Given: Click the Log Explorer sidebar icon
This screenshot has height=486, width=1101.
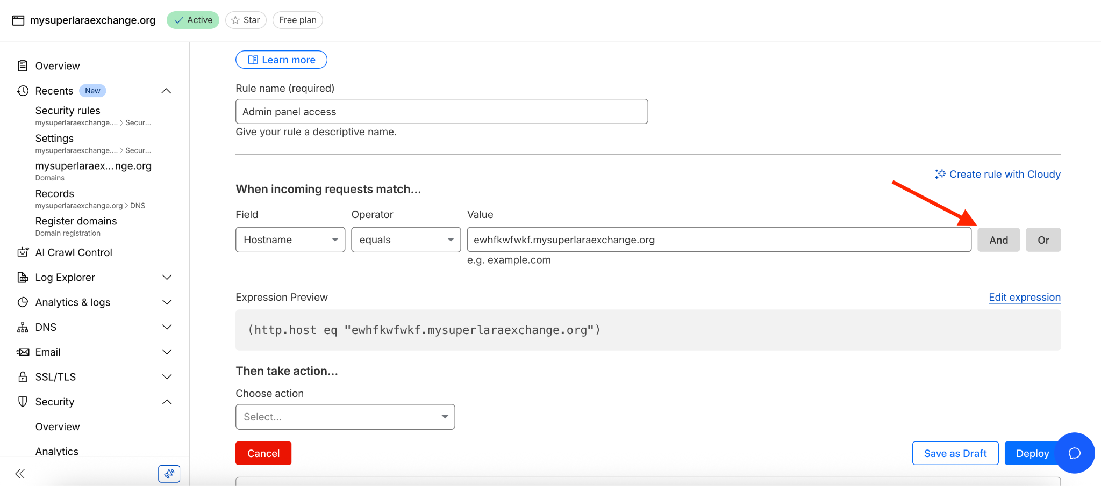Looking at the screenshot, I should [23, 278].
